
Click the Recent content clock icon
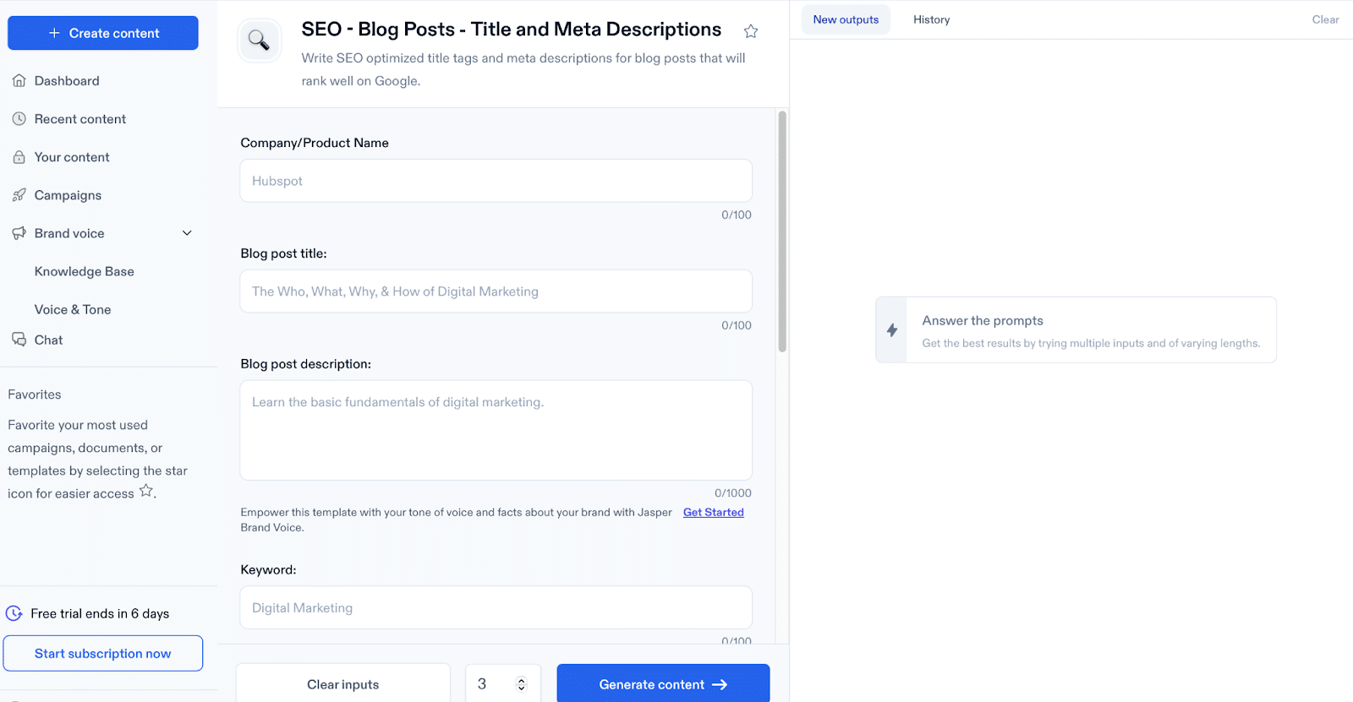coord(19,119)
